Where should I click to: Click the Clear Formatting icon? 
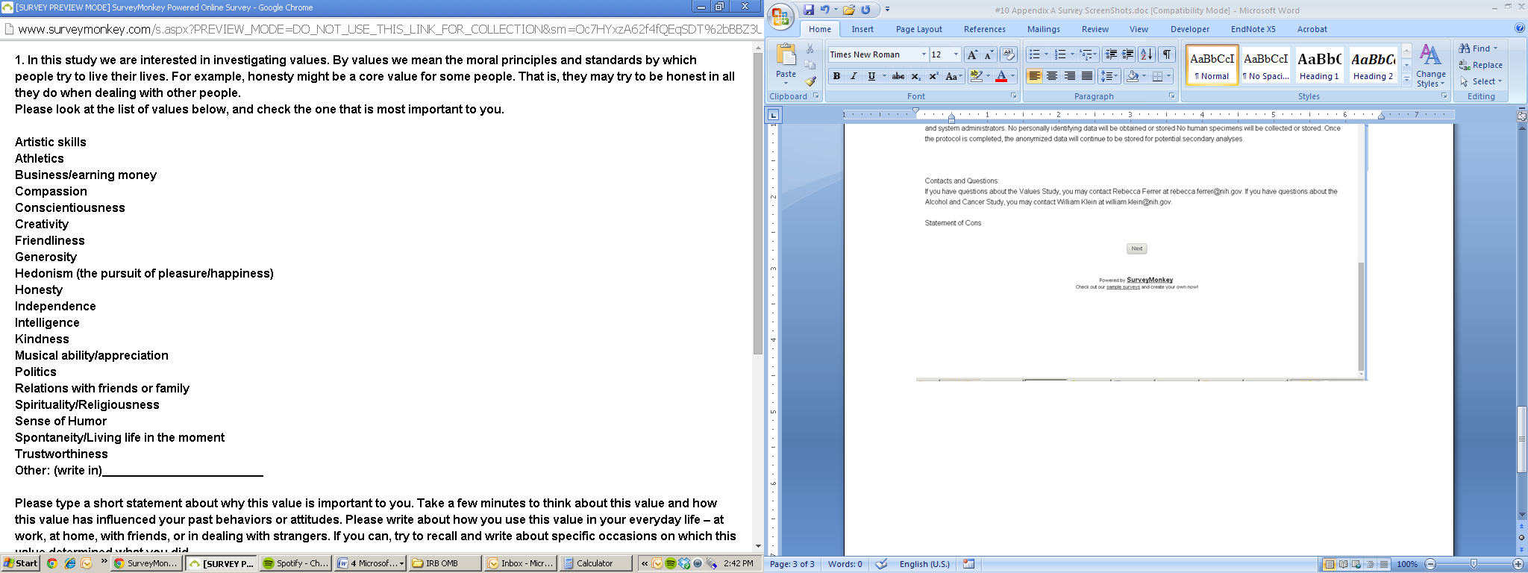1009,54
